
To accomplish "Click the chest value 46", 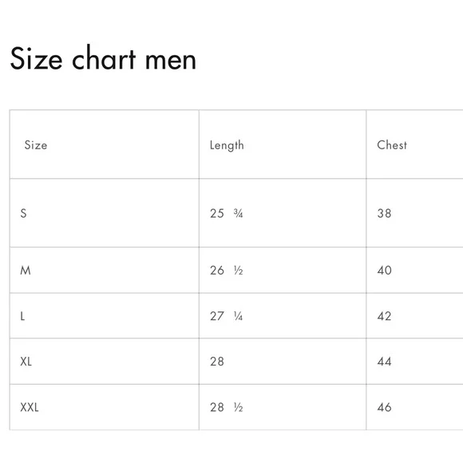I will point(384,407).
